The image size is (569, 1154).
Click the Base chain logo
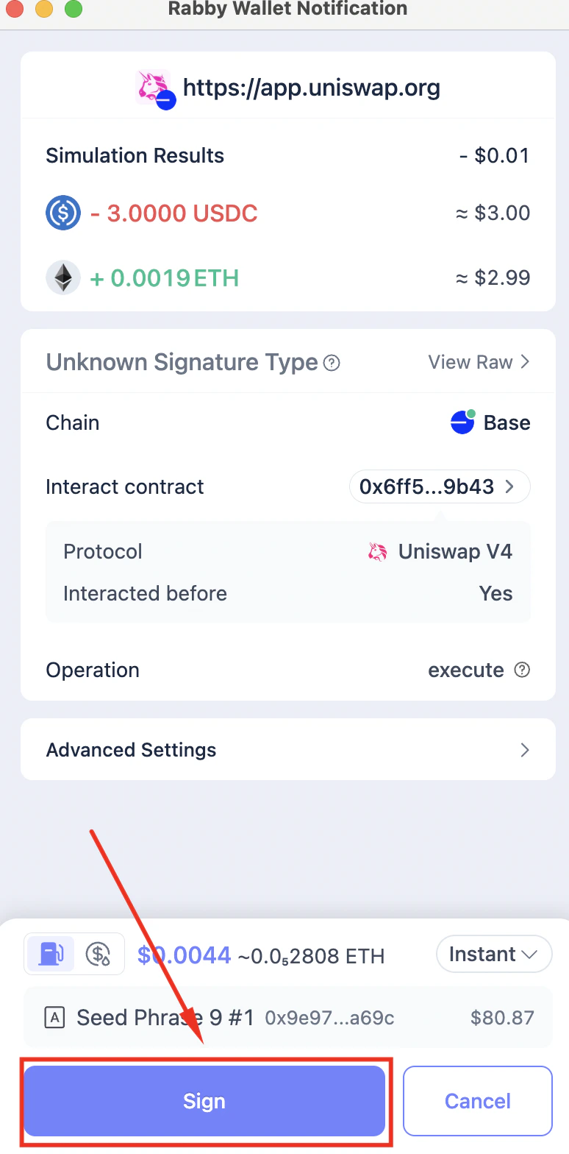(x=462, y=422)
